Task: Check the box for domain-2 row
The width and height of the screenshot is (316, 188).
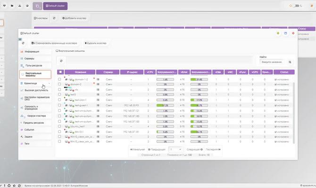Action: click(59, 84)
